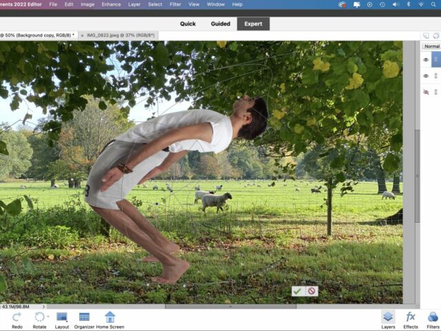Switch to Guided edit mode
Screen dimensions: 441x331
tap(220, 23)
